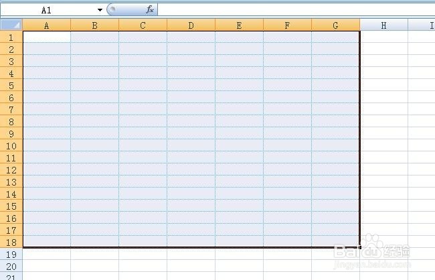Select row 13 header
Screen dimensions: 435x280
coord(11,182)
